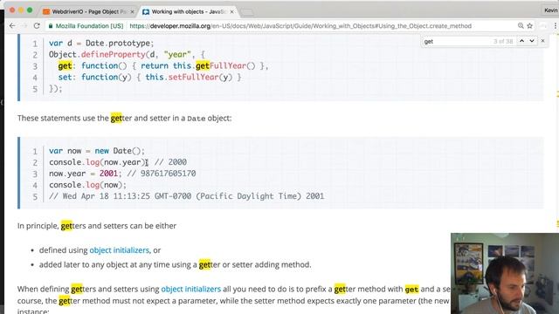Image resolution: width=559 pixels, height=314 pixels.
Task: Click the highlighted 'get:' keyword in code
Action: click(66, 66)
